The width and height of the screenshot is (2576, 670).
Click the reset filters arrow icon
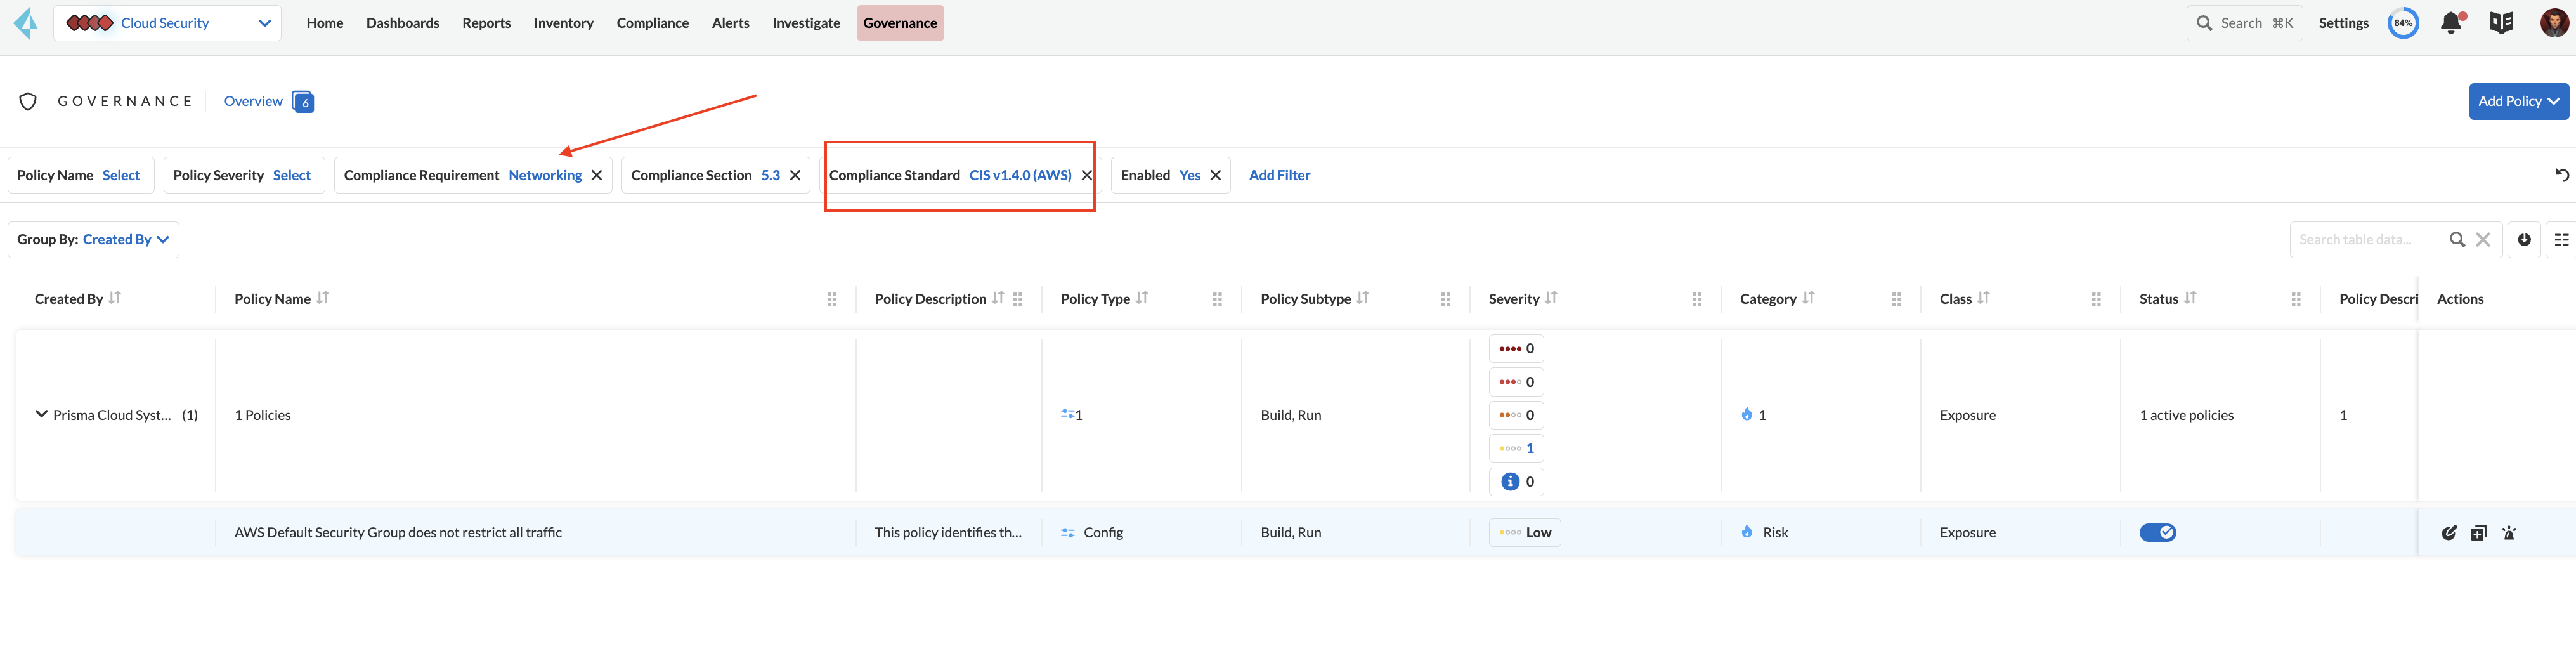[x=2561, y=175]
